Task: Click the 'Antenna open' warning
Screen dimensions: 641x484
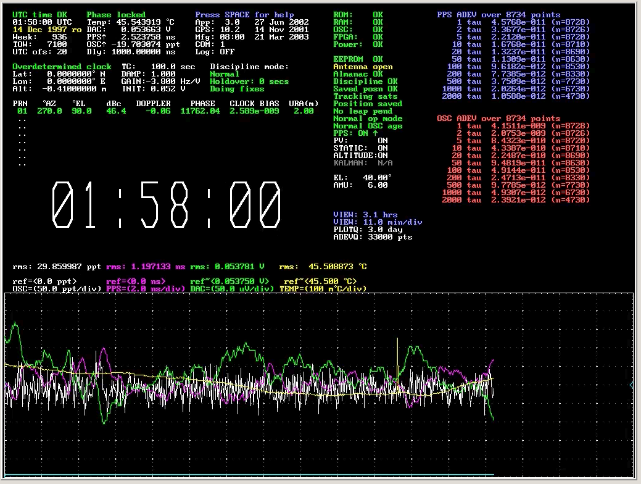Action: coord(363,67)
